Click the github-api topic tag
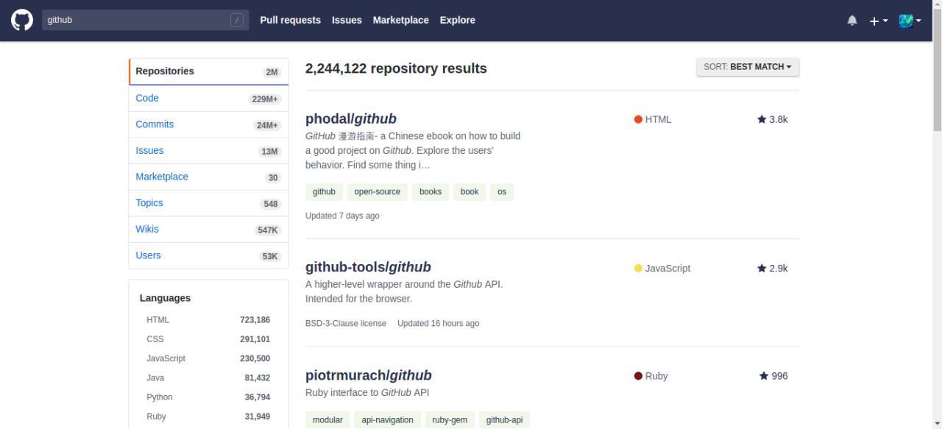942x429 pixels. (x=505, y=420)
